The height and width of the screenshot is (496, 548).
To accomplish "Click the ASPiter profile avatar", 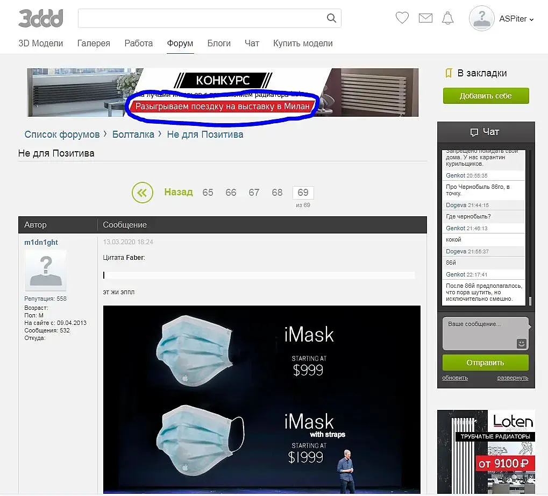I will (482, 18).
